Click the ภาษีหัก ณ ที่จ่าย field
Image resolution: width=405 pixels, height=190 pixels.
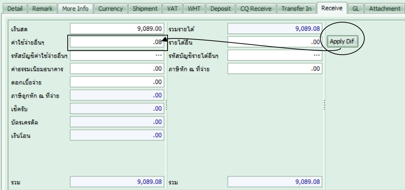(274, 69)
